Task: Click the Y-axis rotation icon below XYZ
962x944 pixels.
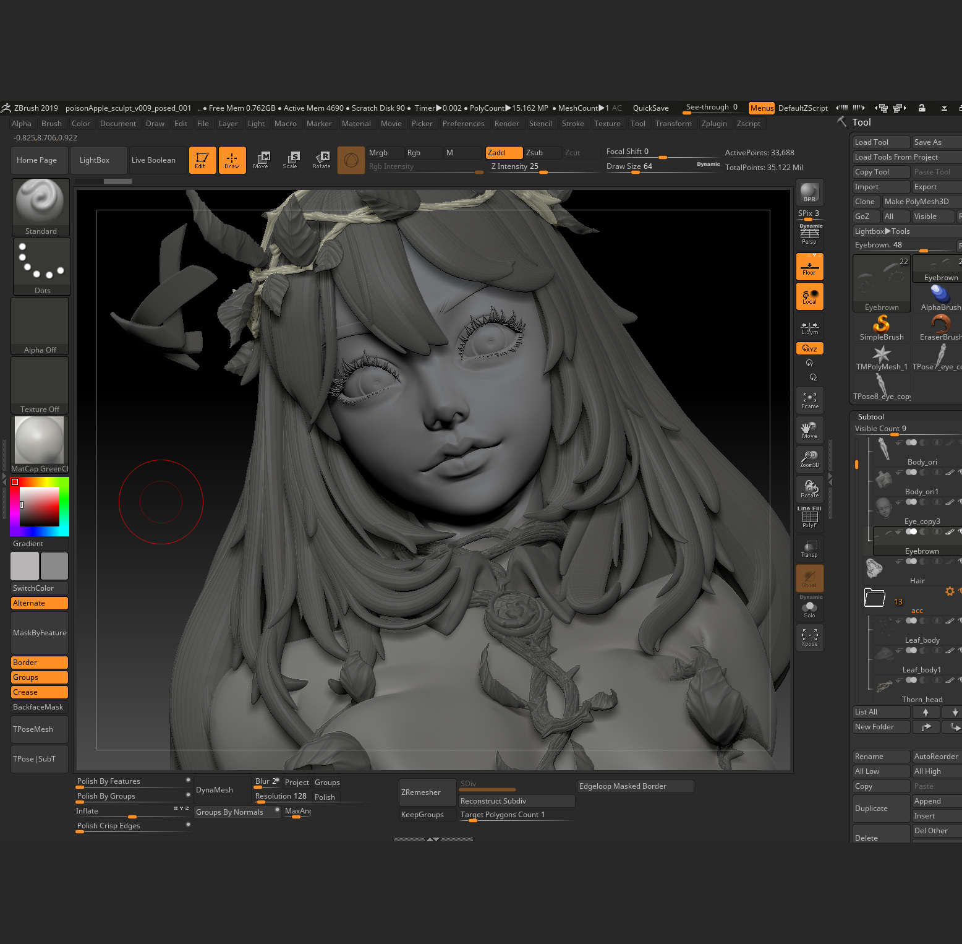Action: [809, 363]
